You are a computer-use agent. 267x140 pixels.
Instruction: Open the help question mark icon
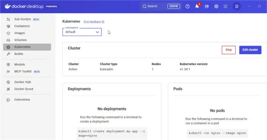click(x=187, y=6)
